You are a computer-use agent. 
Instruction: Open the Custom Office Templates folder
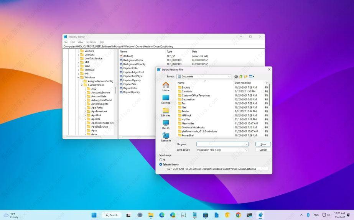click(x=196, y=95)
